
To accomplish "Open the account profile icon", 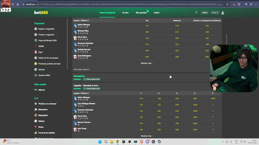I will tap(223, 13).
